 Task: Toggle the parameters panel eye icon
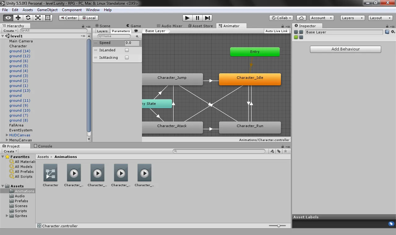[x=136, y=31]
